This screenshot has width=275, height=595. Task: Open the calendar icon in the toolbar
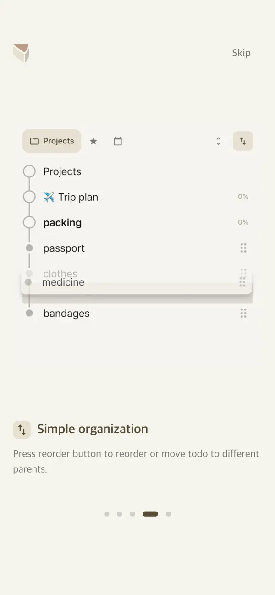pos(118,141)
